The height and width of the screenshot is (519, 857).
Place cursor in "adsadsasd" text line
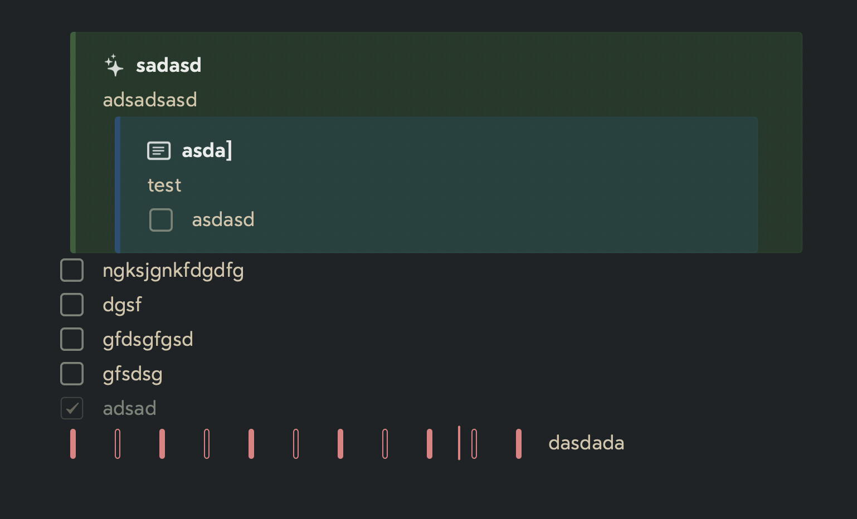[x=150, y=100]
